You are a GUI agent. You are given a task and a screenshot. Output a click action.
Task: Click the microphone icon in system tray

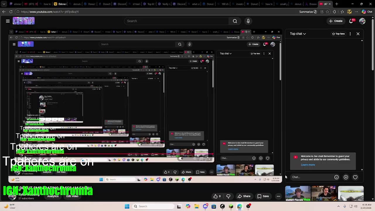pos(345,206)
